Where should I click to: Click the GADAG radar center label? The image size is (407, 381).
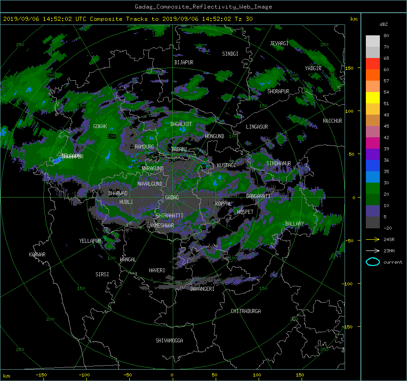(172, 198)
